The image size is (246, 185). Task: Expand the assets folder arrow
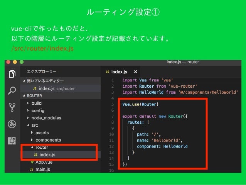32,132
